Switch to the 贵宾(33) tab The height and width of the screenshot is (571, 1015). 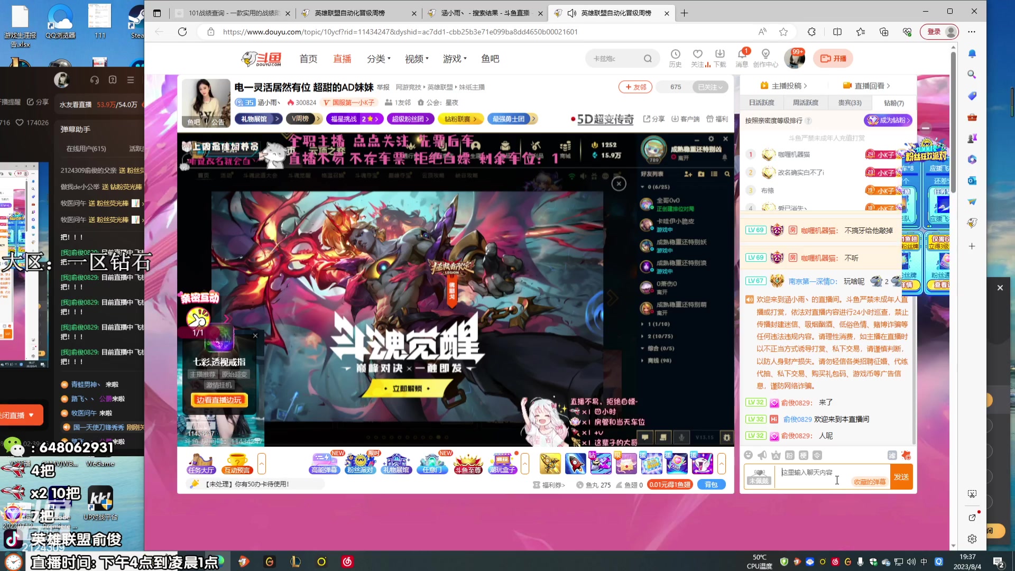coord(850,103)
